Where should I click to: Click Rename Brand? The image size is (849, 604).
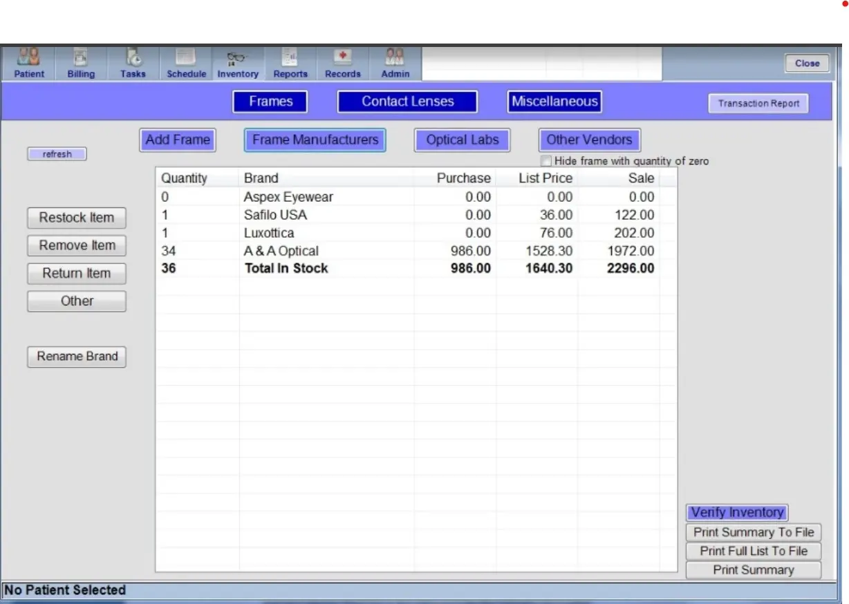click(76, 356)
